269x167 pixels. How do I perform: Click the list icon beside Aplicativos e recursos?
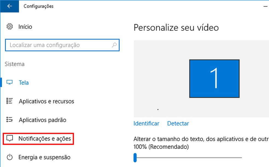[10, 101]
